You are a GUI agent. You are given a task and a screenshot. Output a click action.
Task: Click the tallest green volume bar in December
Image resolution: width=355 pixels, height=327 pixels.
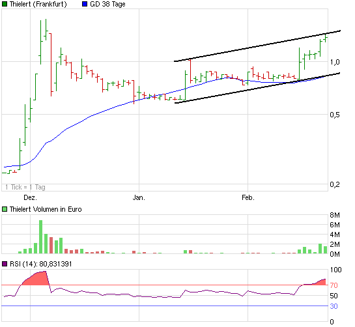pyautogui.click(x=41, y=236)
